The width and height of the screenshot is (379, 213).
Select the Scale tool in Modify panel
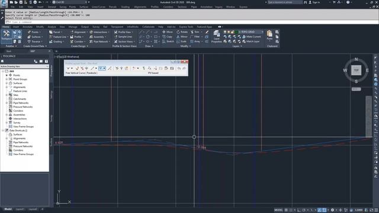click(181, 41)
